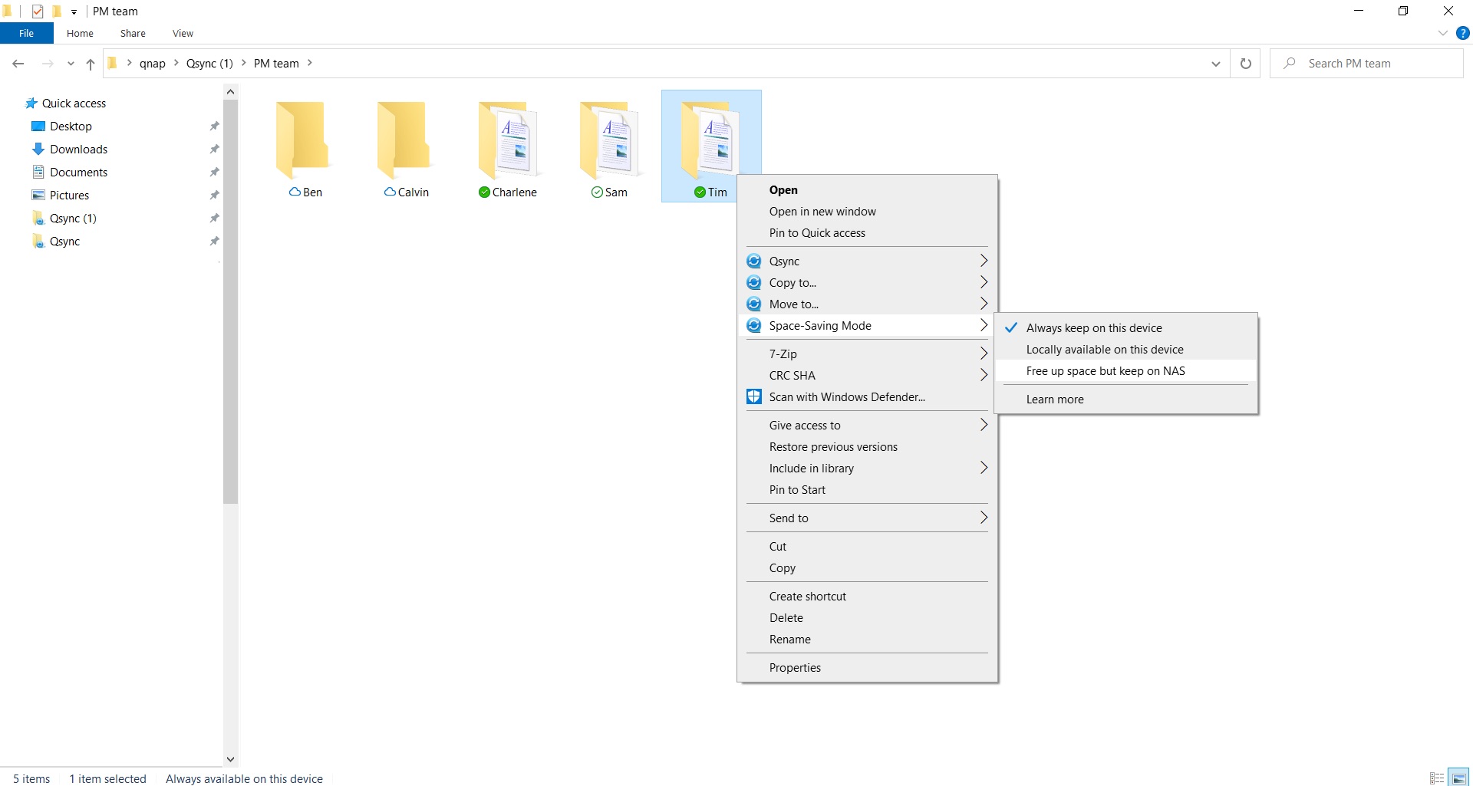Choose Free up space but keep on NAS
The height and width of the screenshot is (786, 1473).
tap(1105, 371)
